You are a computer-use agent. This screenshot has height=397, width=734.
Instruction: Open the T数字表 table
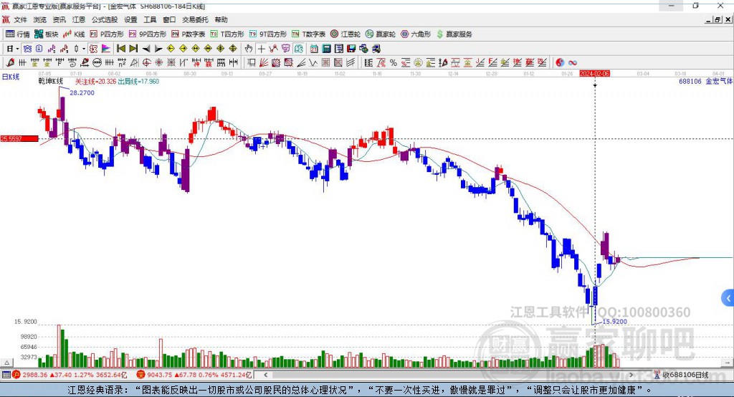308,34
